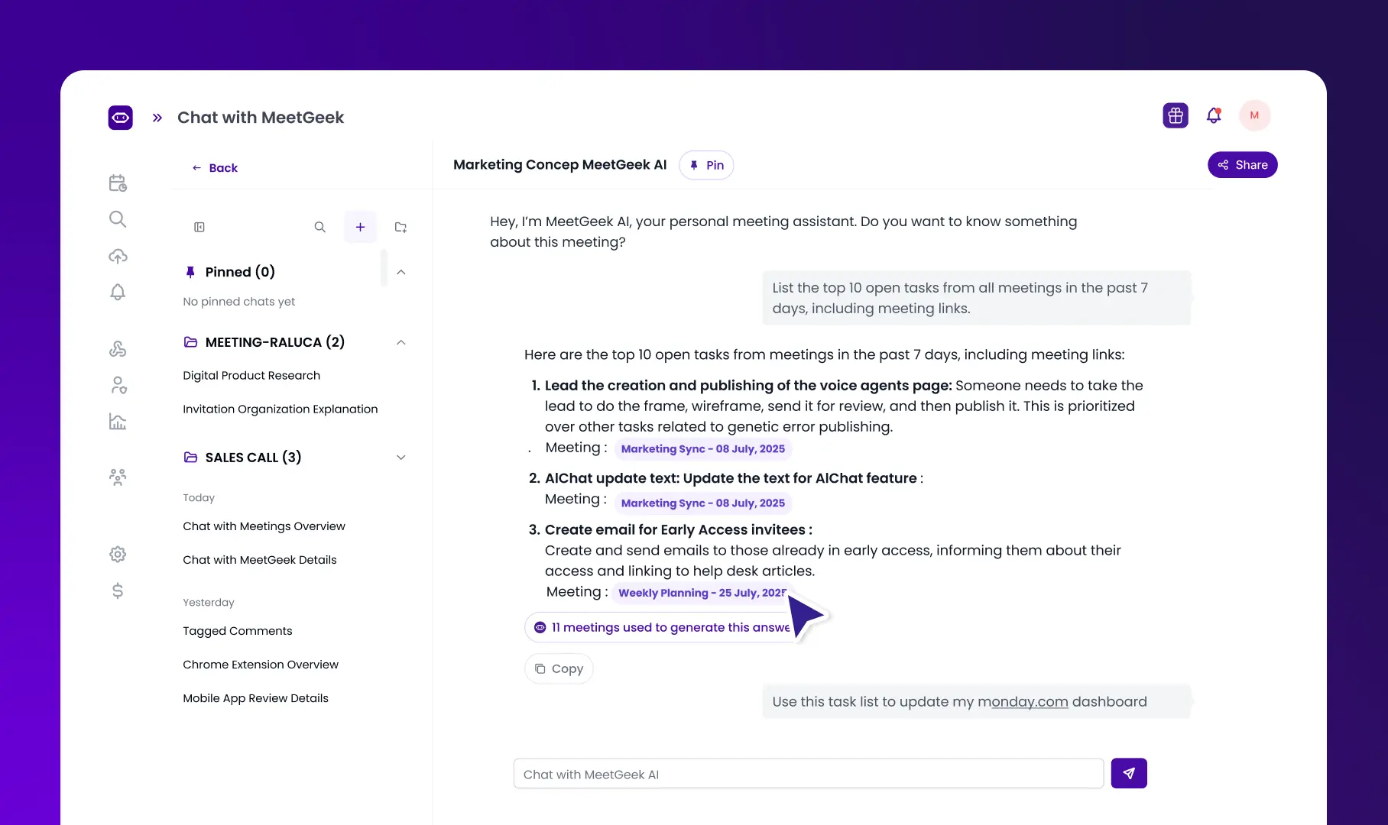The width and height of the screenshot is (1388, 825).
Task: Open Digital Product Research chat
Action: 251,376
